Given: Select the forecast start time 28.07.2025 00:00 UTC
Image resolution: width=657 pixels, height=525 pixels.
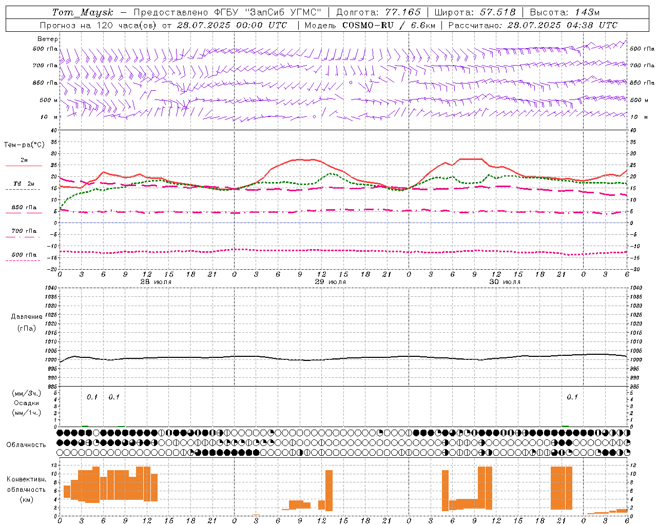Looking at the screenshot, I should tap(232, 25).
